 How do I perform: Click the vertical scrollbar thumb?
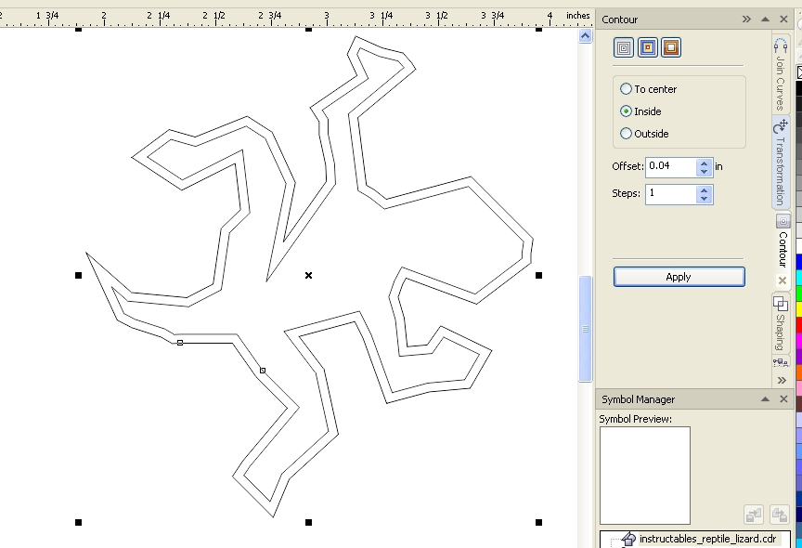(585, 329)
